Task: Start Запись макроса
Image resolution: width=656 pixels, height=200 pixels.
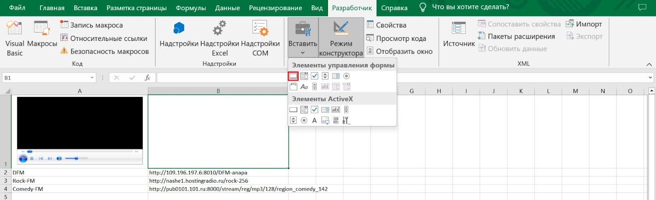Action: [92, 25]
